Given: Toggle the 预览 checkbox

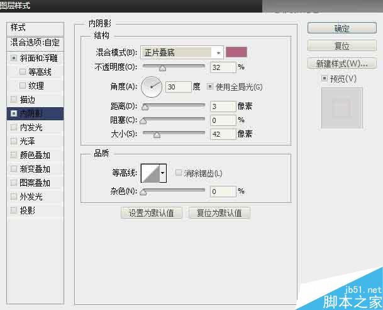Looking at the screenshot, I should pyautogui.click(x=324, y=78).
